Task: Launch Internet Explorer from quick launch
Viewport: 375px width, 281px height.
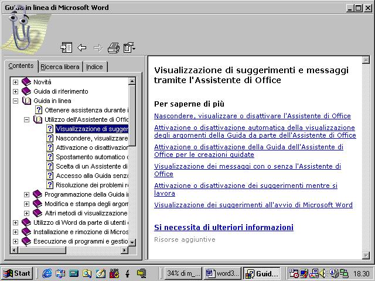Action: coord(47,273)
